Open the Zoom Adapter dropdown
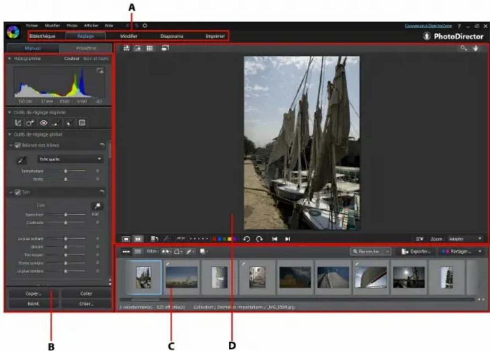This screenshot has width=490, height=351. click(x=465, y=239)
